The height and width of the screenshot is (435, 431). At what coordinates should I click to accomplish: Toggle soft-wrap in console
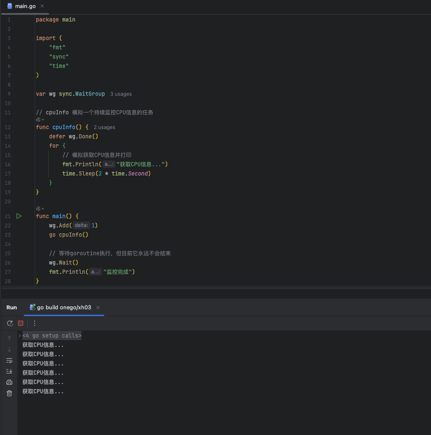[9, 360]
